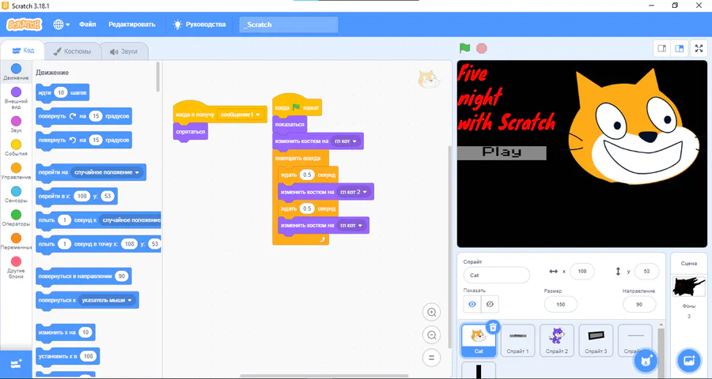Open указатель мыши dropdown in повернуться к block
712x379 pixels.
[107, 300]
